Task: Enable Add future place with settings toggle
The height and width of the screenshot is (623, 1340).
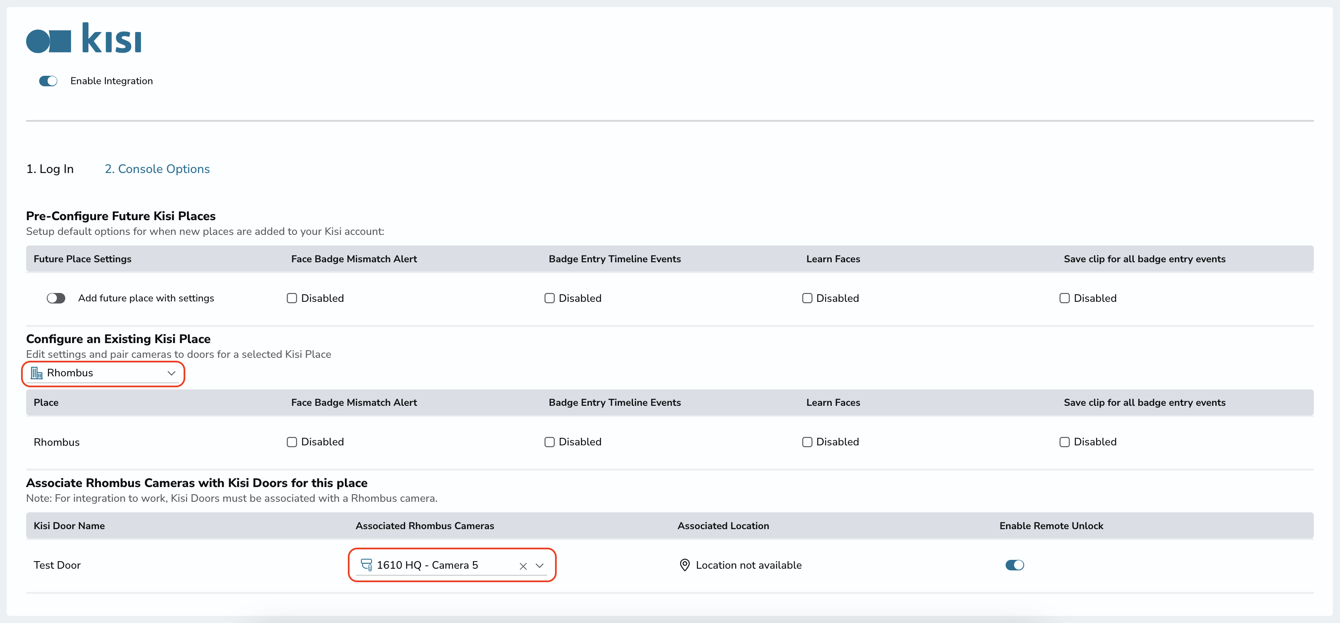Action: 56,298
